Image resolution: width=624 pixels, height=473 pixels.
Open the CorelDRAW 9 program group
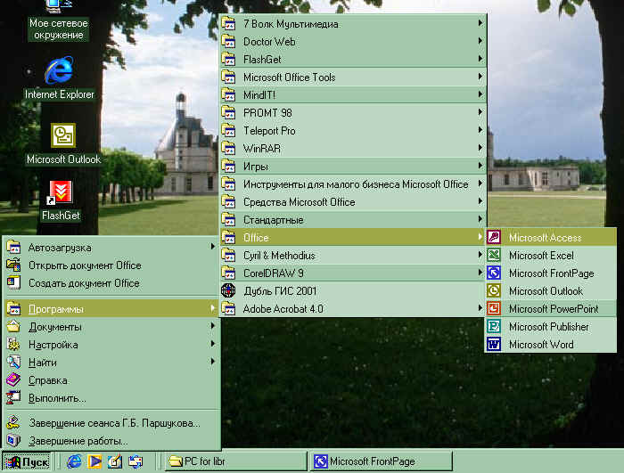[353, 273]
